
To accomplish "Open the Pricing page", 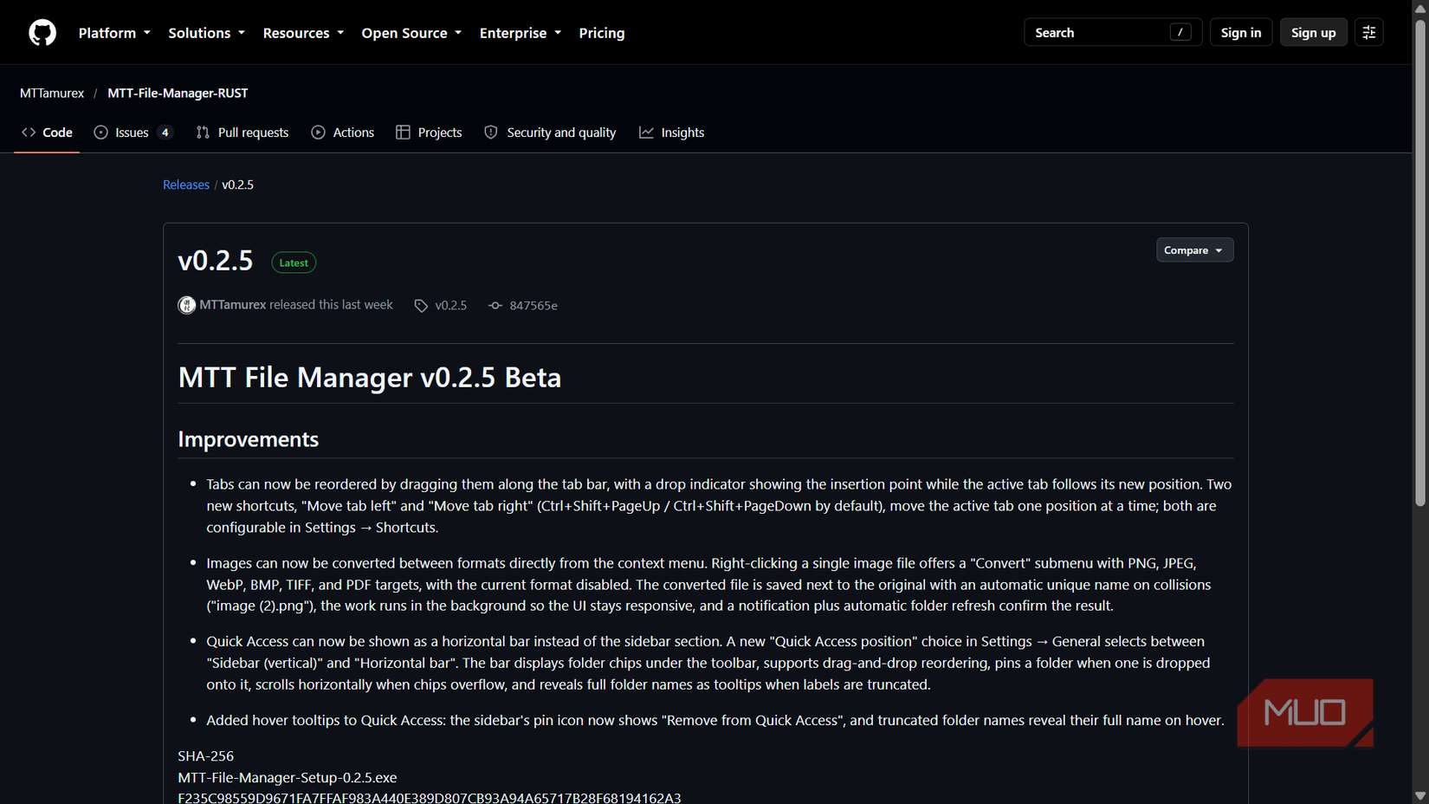I will click(x=601, y=33).
